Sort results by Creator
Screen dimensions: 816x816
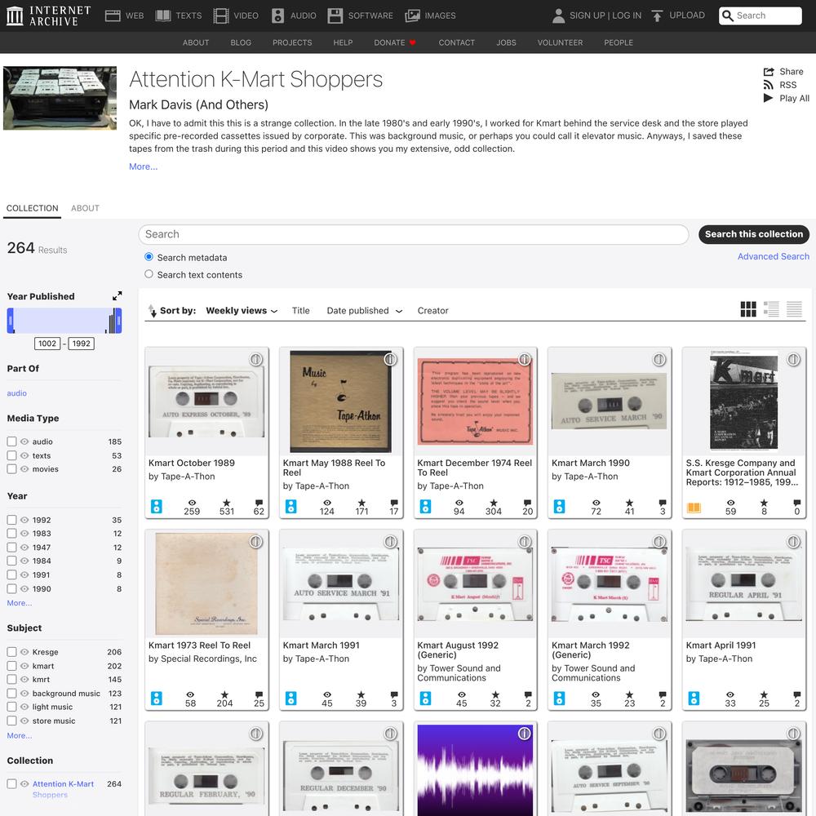[x=432, y=311]
